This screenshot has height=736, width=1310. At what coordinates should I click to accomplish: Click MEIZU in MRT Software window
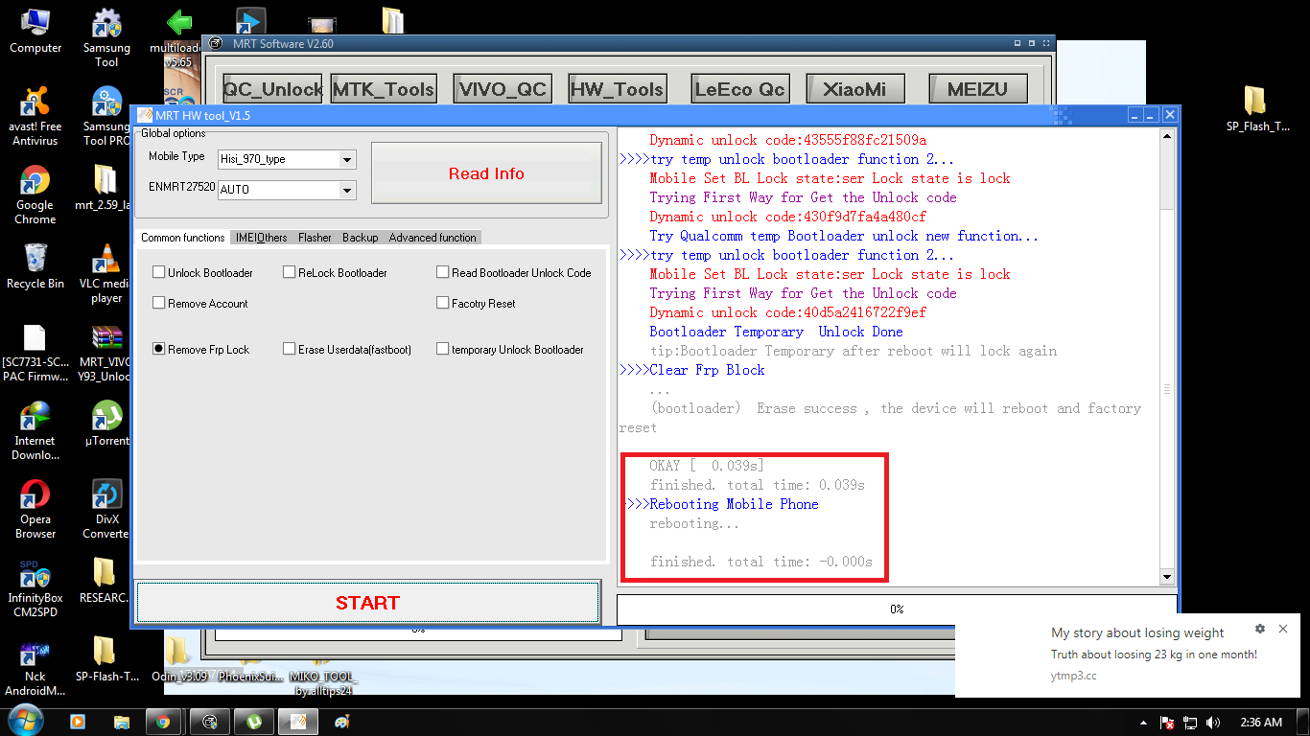pyautogui.click(x=978, y=89)
